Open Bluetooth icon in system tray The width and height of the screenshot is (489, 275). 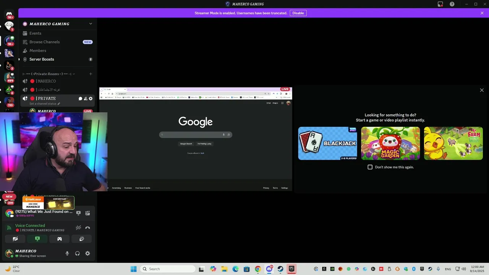tap(414, 269)
